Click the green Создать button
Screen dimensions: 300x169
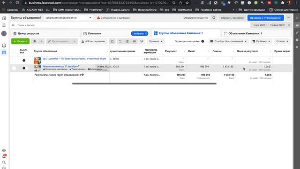(x=20, y=41)
